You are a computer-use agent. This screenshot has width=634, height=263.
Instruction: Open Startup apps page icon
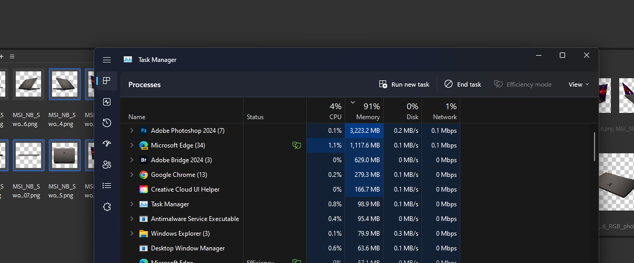[x=107, y=144]
